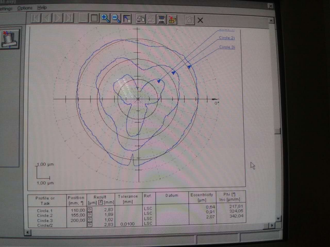330x247 pixels.
Task: Click the zoom in magnifier icon
Action: 105,18
